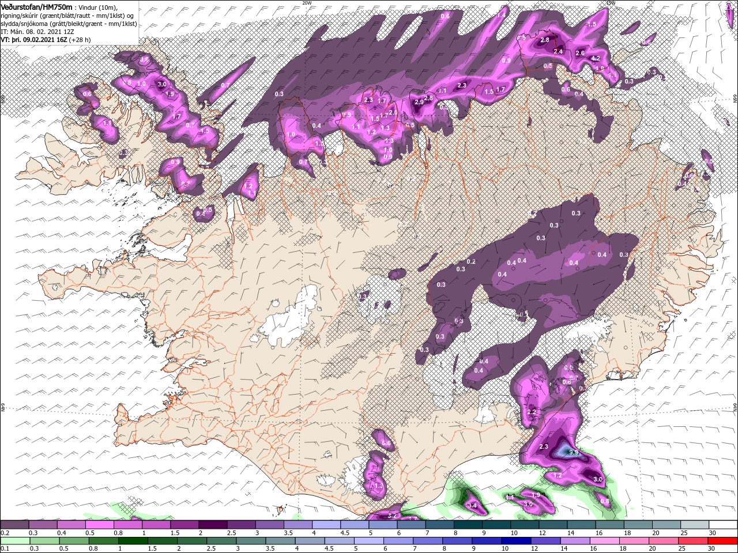Select snowfall legend swatch between 0.3 and 0.4
The width and height of the screenshot is (738, 553).
point(43,525)
